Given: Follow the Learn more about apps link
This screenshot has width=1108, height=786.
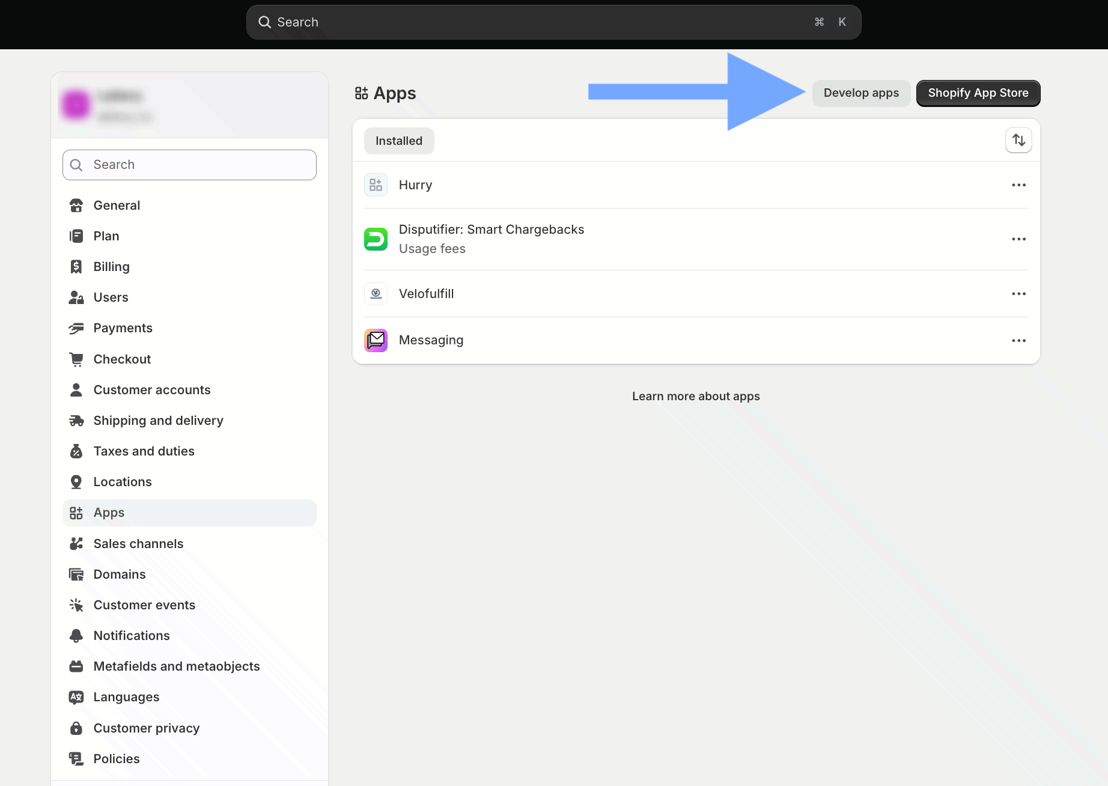Looking at the screenshot, I should pos(696,396).
